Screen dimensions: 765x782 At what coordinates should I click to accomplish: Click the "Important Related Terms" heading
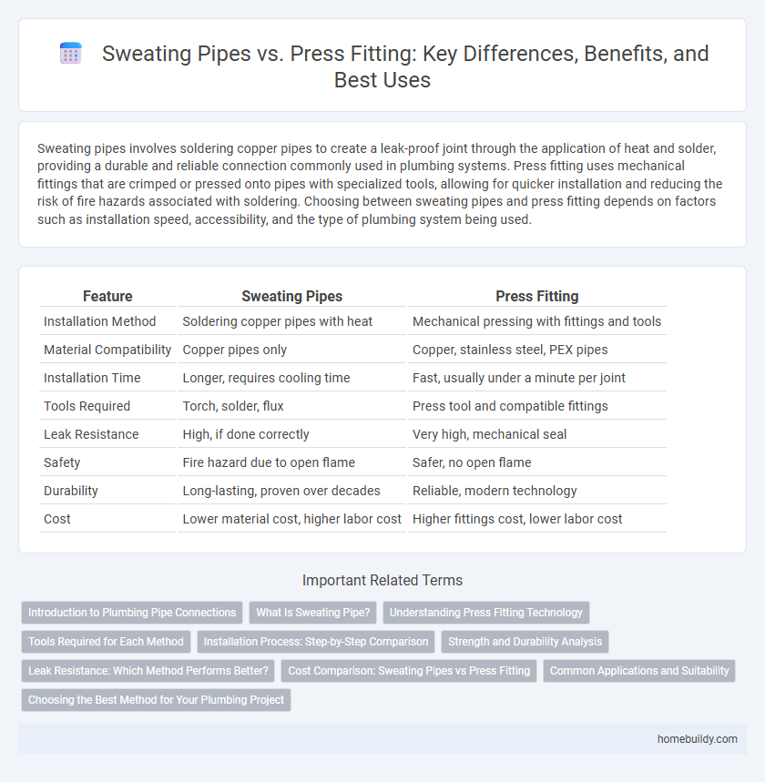click(382, 580)
